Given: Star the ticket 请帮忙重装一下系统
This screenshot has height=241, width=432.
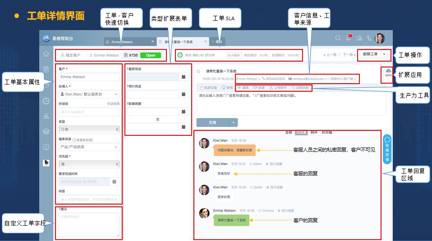Looking at the screenshot, I should (x=198, y=71).
